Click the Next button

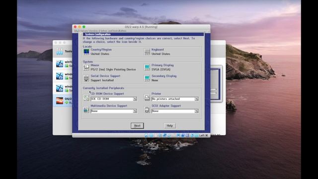point(137,126)
